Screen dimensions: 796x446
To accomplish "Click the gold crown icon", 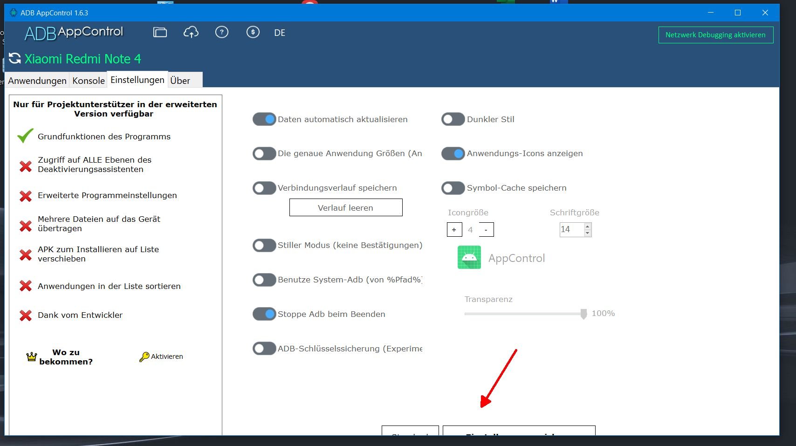I will pyautogui.click(x=32, y=357).
